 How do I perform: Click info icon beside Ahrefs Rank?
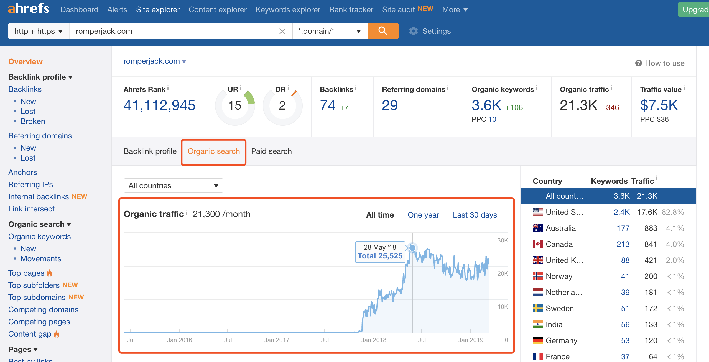(168, 87)
